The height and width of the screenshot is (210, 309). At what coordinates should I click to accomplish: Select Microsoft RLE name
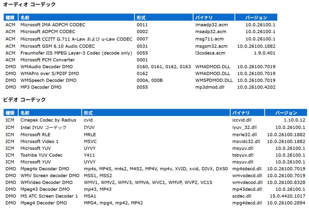pos(35,135)
